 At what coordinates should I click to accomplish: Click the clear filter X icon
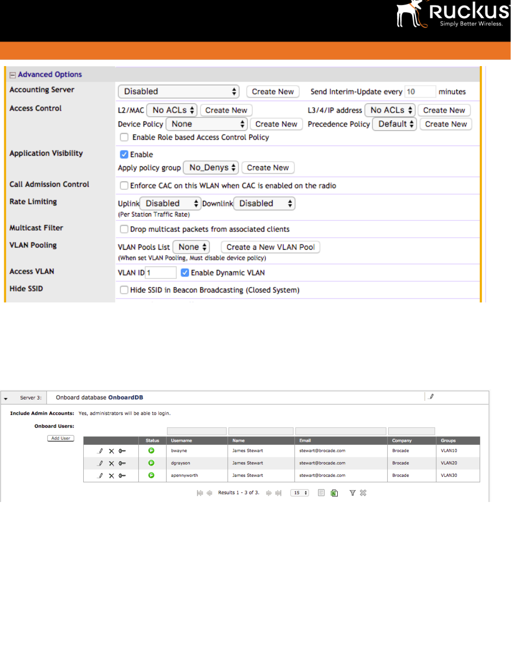[x=363, y=493]
